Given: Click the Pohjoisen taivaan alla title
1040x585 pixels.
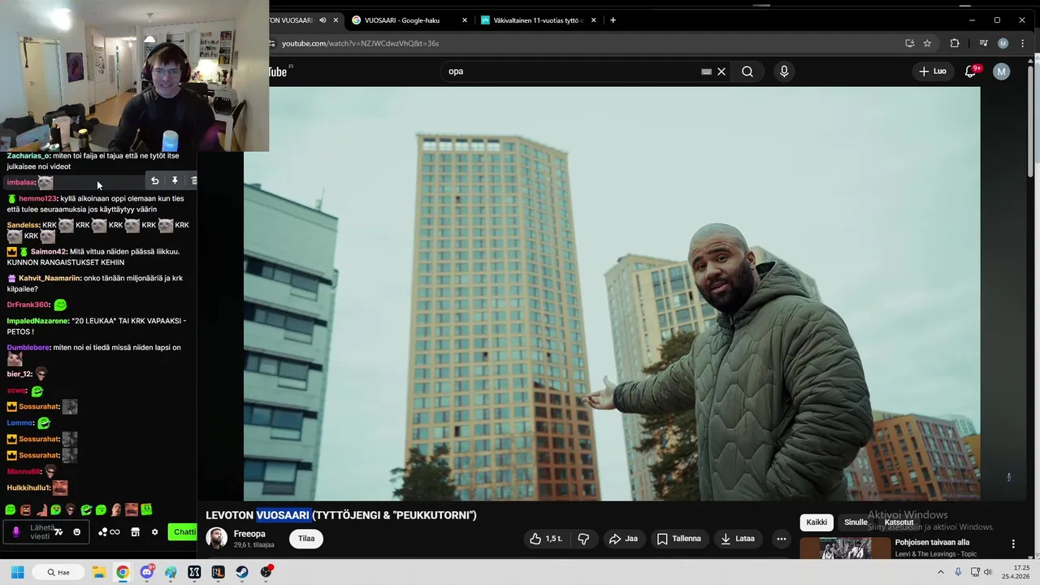Looking at the screenshot, I should pos(932,543).
